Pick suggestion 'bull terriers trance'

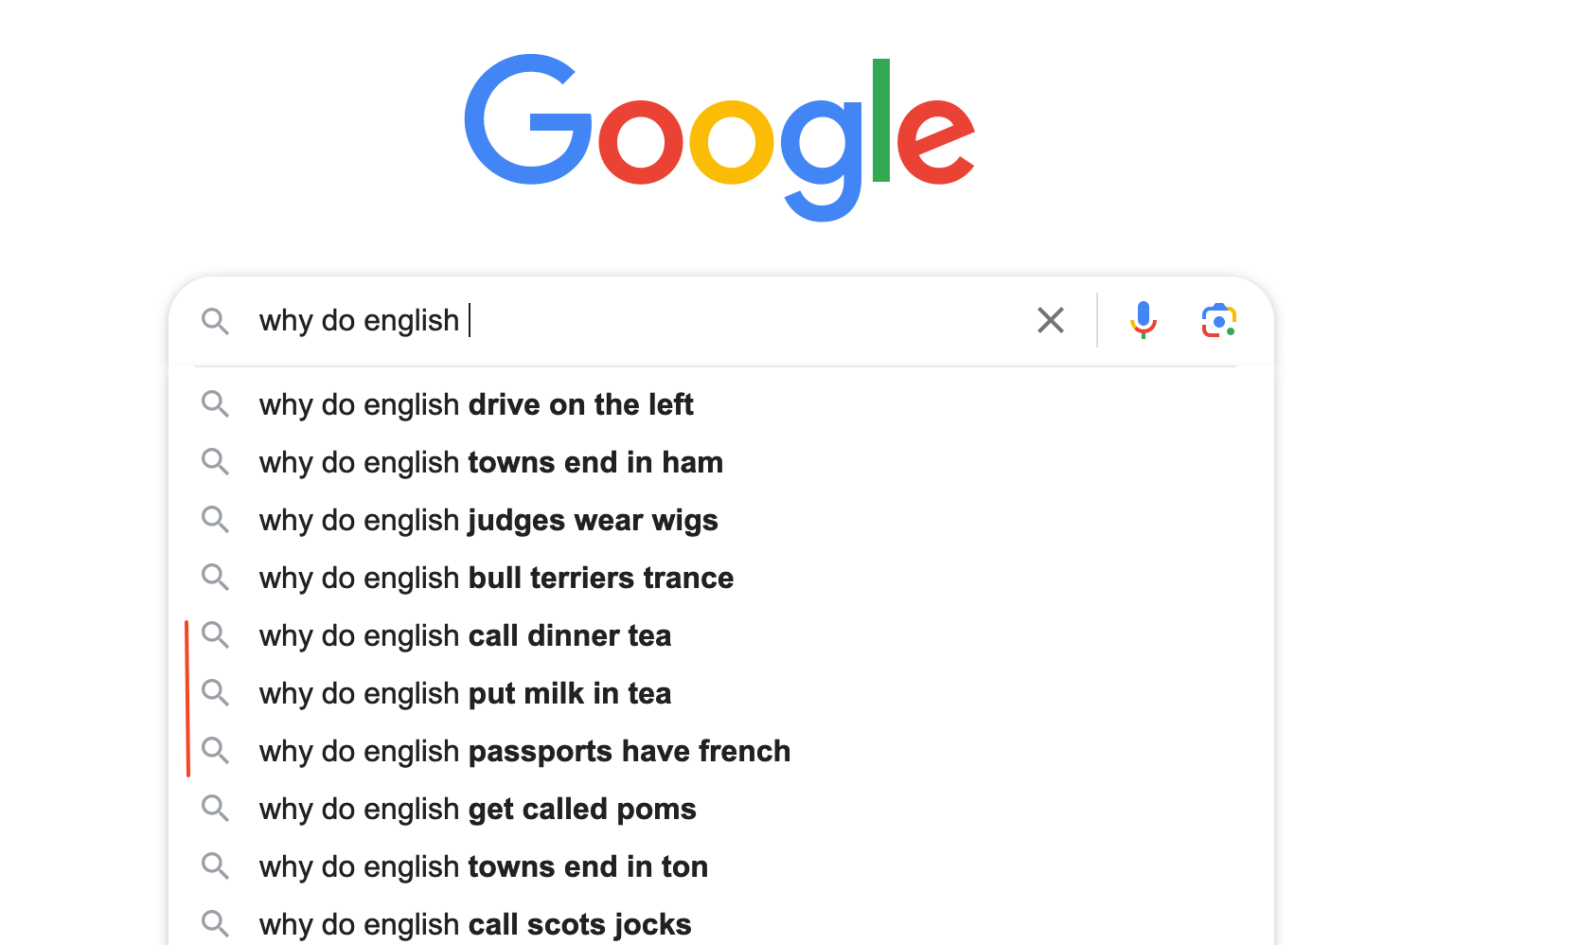[x=721, y=578]
